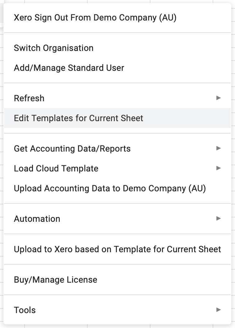This screenshot has height=328, width=235.
Task: Click the Refresh menu entry
Action: pos(117,98)
